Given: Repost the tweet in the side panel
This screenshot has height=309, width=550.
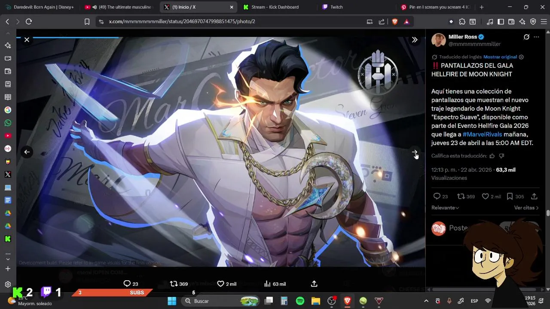Looking at the screenshot, I should 466,196.
